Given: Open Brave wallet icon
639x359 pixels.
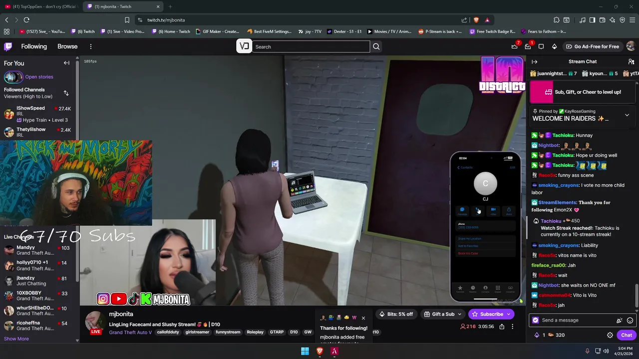Looking at the screenshot, I should tap(602, 20).
